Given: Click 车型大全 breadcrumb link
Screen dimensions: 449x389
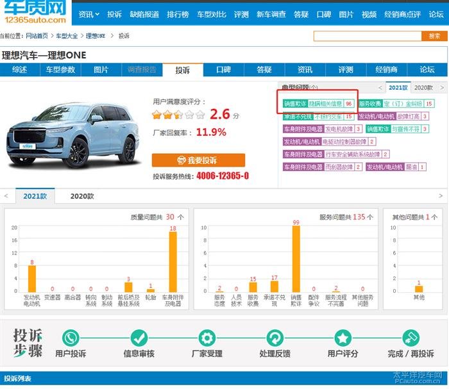Looking at the screenshot, I should point(67,36).
